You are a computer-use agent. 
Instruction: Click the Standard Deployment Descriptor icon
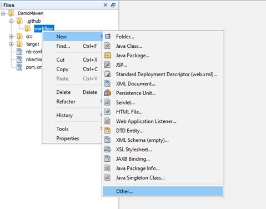pyautogui.click(x=108, y=74)
